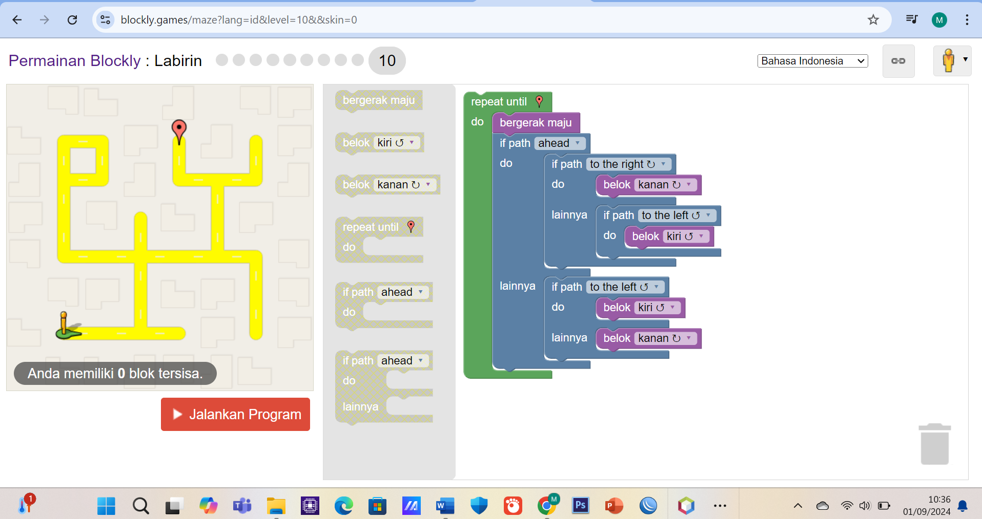Click the Permainan Blockly title link

click(x=74, y=61)
